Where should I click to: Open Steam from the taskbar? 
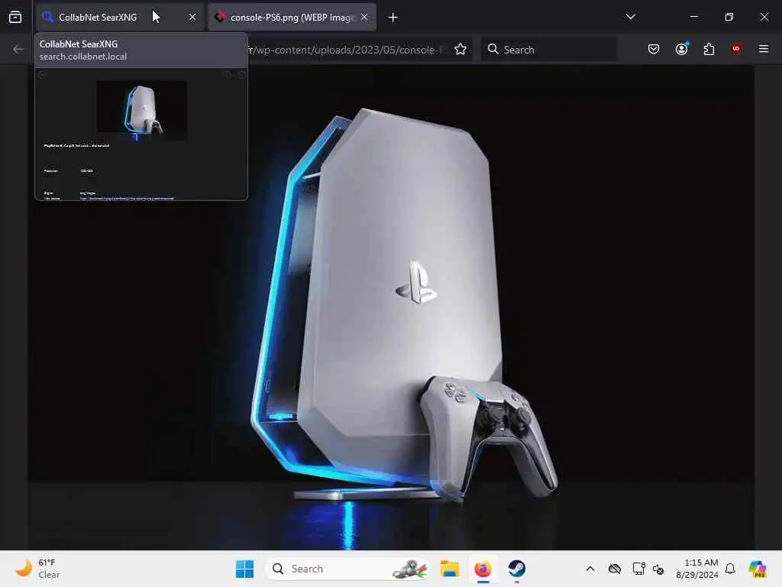[517, 569]
